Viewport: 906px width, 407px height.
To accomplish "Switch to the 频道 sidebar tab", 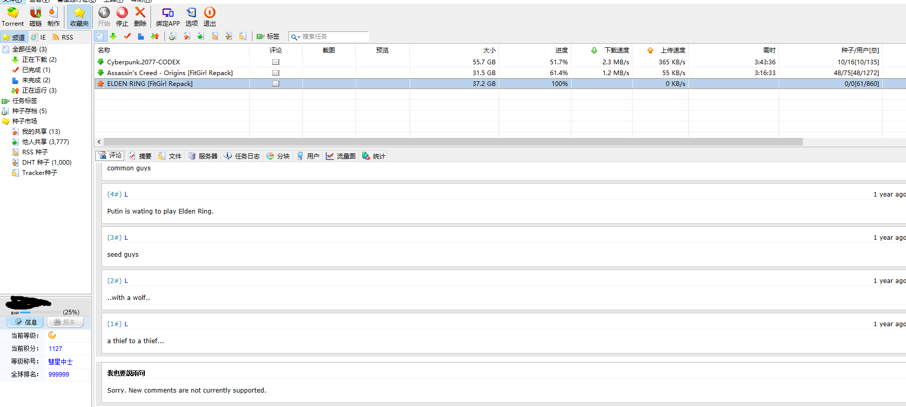I will pyautogui.click(x=14, y=37).
